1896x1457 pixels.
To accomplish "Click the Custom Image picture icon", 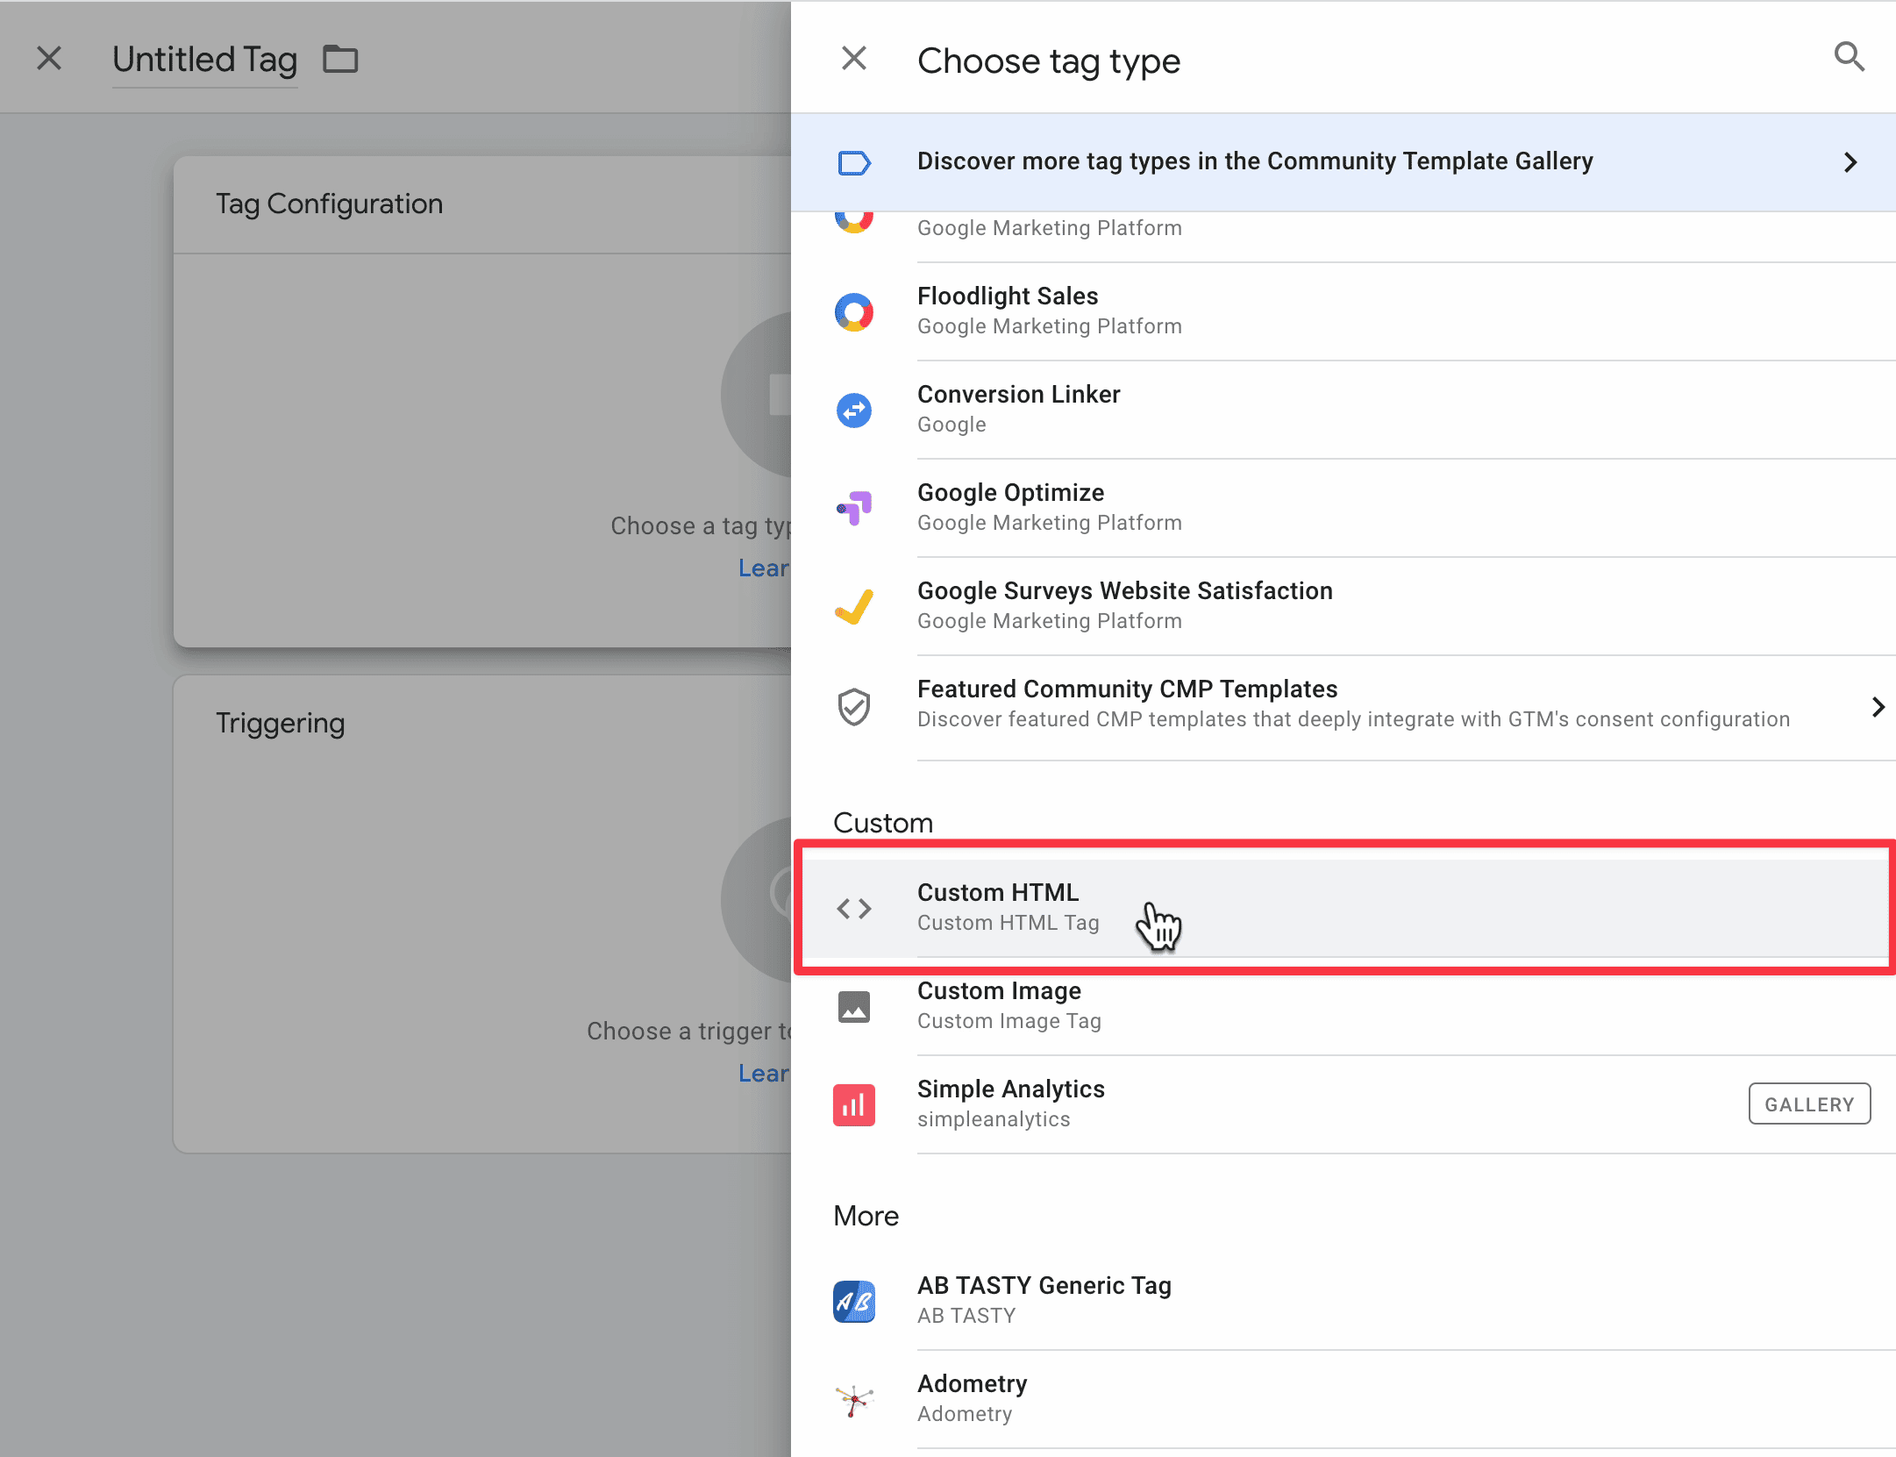I will coord(853,1007).
